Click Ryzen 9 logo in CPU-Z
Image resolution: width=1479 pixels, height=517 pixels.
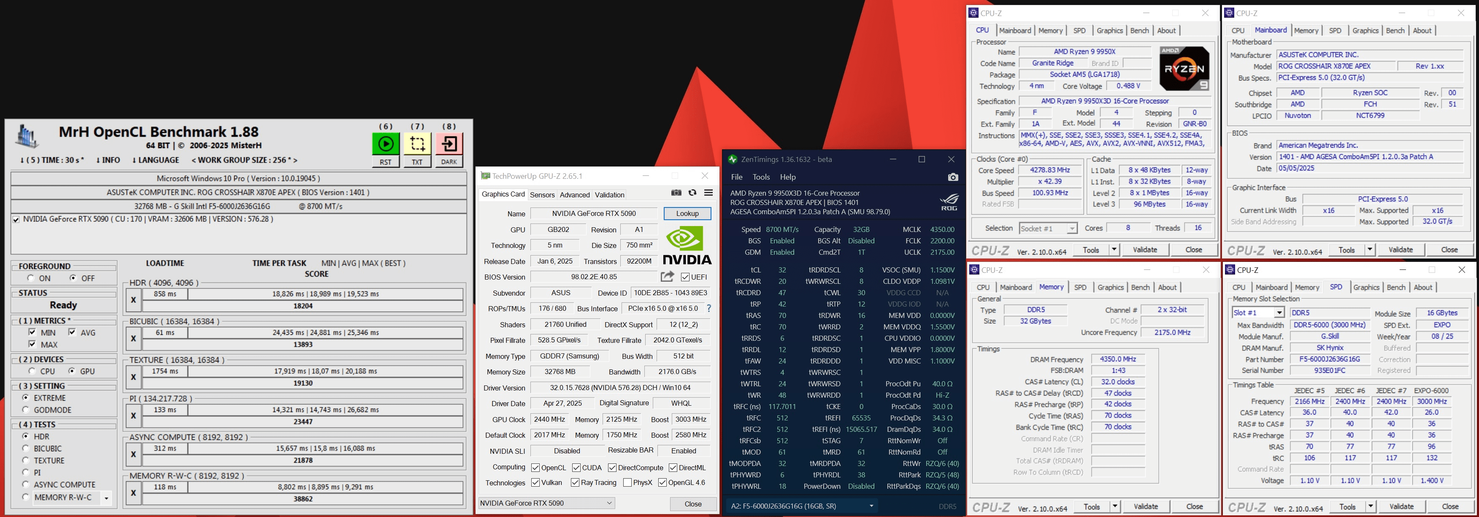[x=1184, y=68]
